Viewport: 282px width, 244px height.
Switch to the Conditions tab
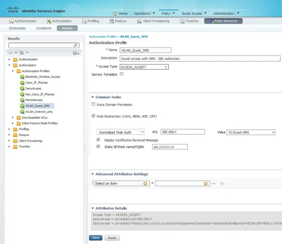pyautogui.click(x=44, y=28)
